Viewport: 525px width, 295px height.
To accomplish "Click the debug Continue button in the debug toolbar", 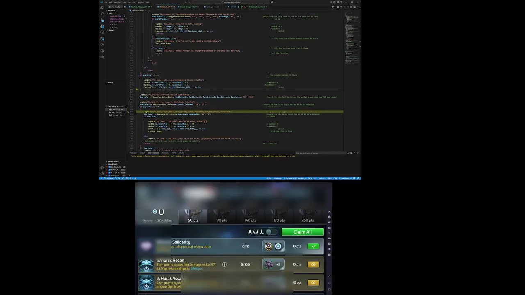I will coord(228,7).
